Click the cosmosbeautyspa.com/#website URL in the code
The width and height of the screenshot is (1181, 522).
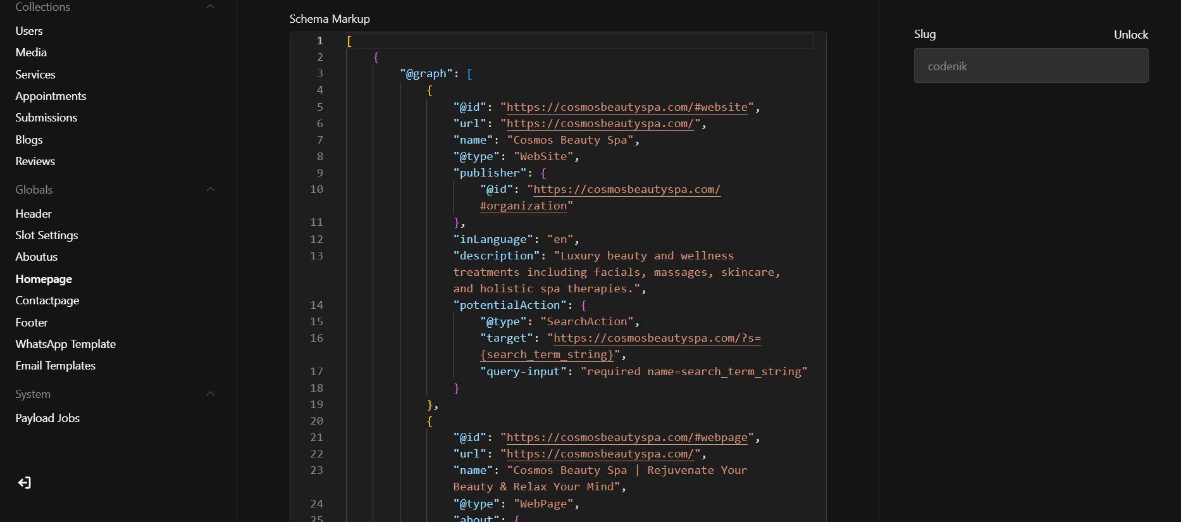point(626,108)
